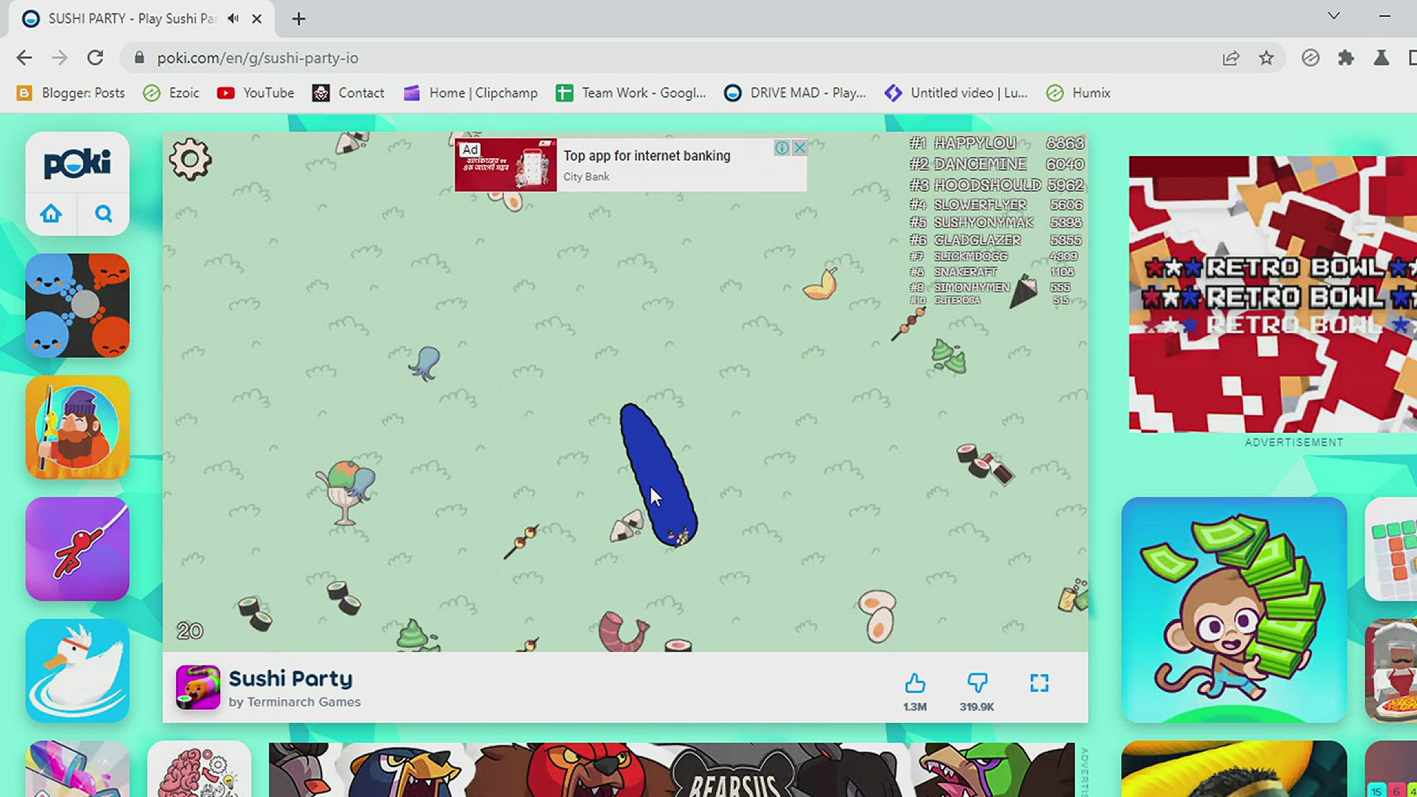Click the Poki logo
The height and width of the screenshot is (797, 1417).
click(x=77, y=163)
